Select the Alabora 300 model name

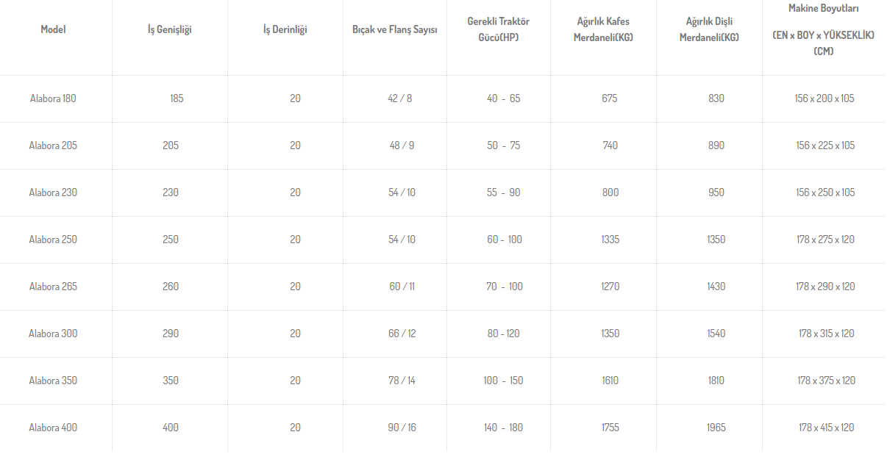coord(53,334)
